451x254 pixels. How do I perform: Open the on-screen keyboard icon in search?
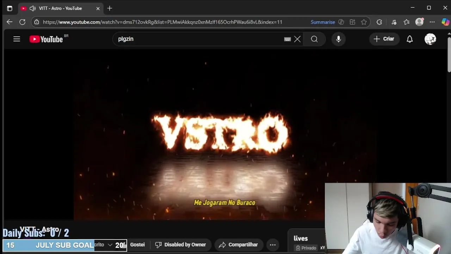click(288, 39)
